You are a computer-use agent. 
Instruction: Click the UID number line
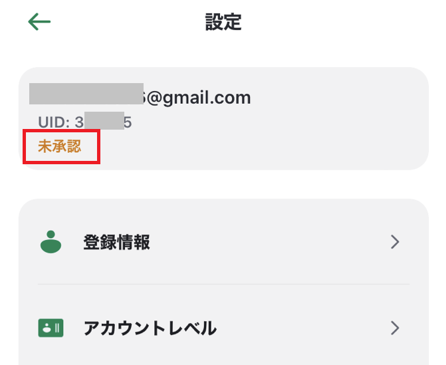point(85,122)
